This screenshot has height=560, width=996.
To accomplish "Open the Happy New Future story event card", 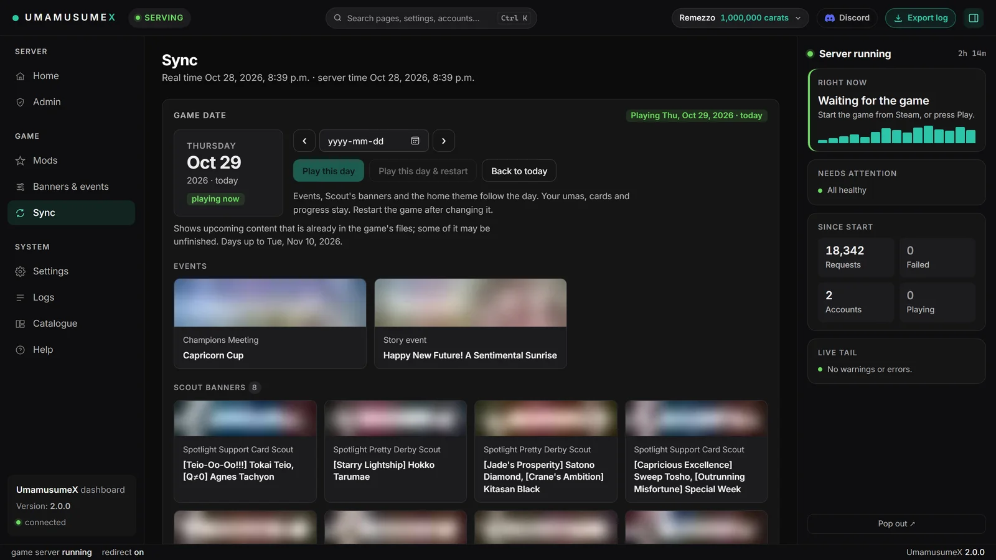I will 471,324.
